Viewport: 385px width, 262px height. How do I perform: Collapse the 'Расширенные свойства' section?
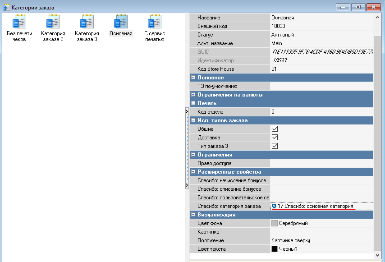pos(193,172)
